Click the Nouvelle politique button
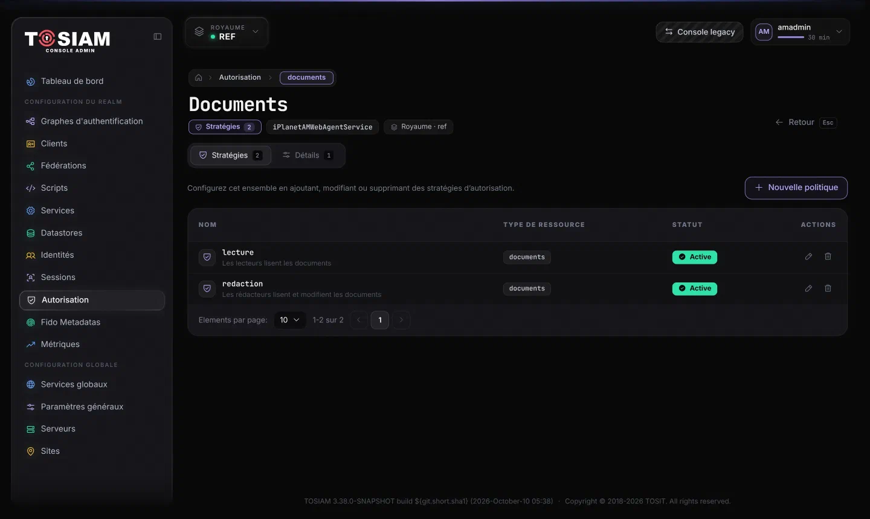The image size is (870, 519). [x=796, y=188]
